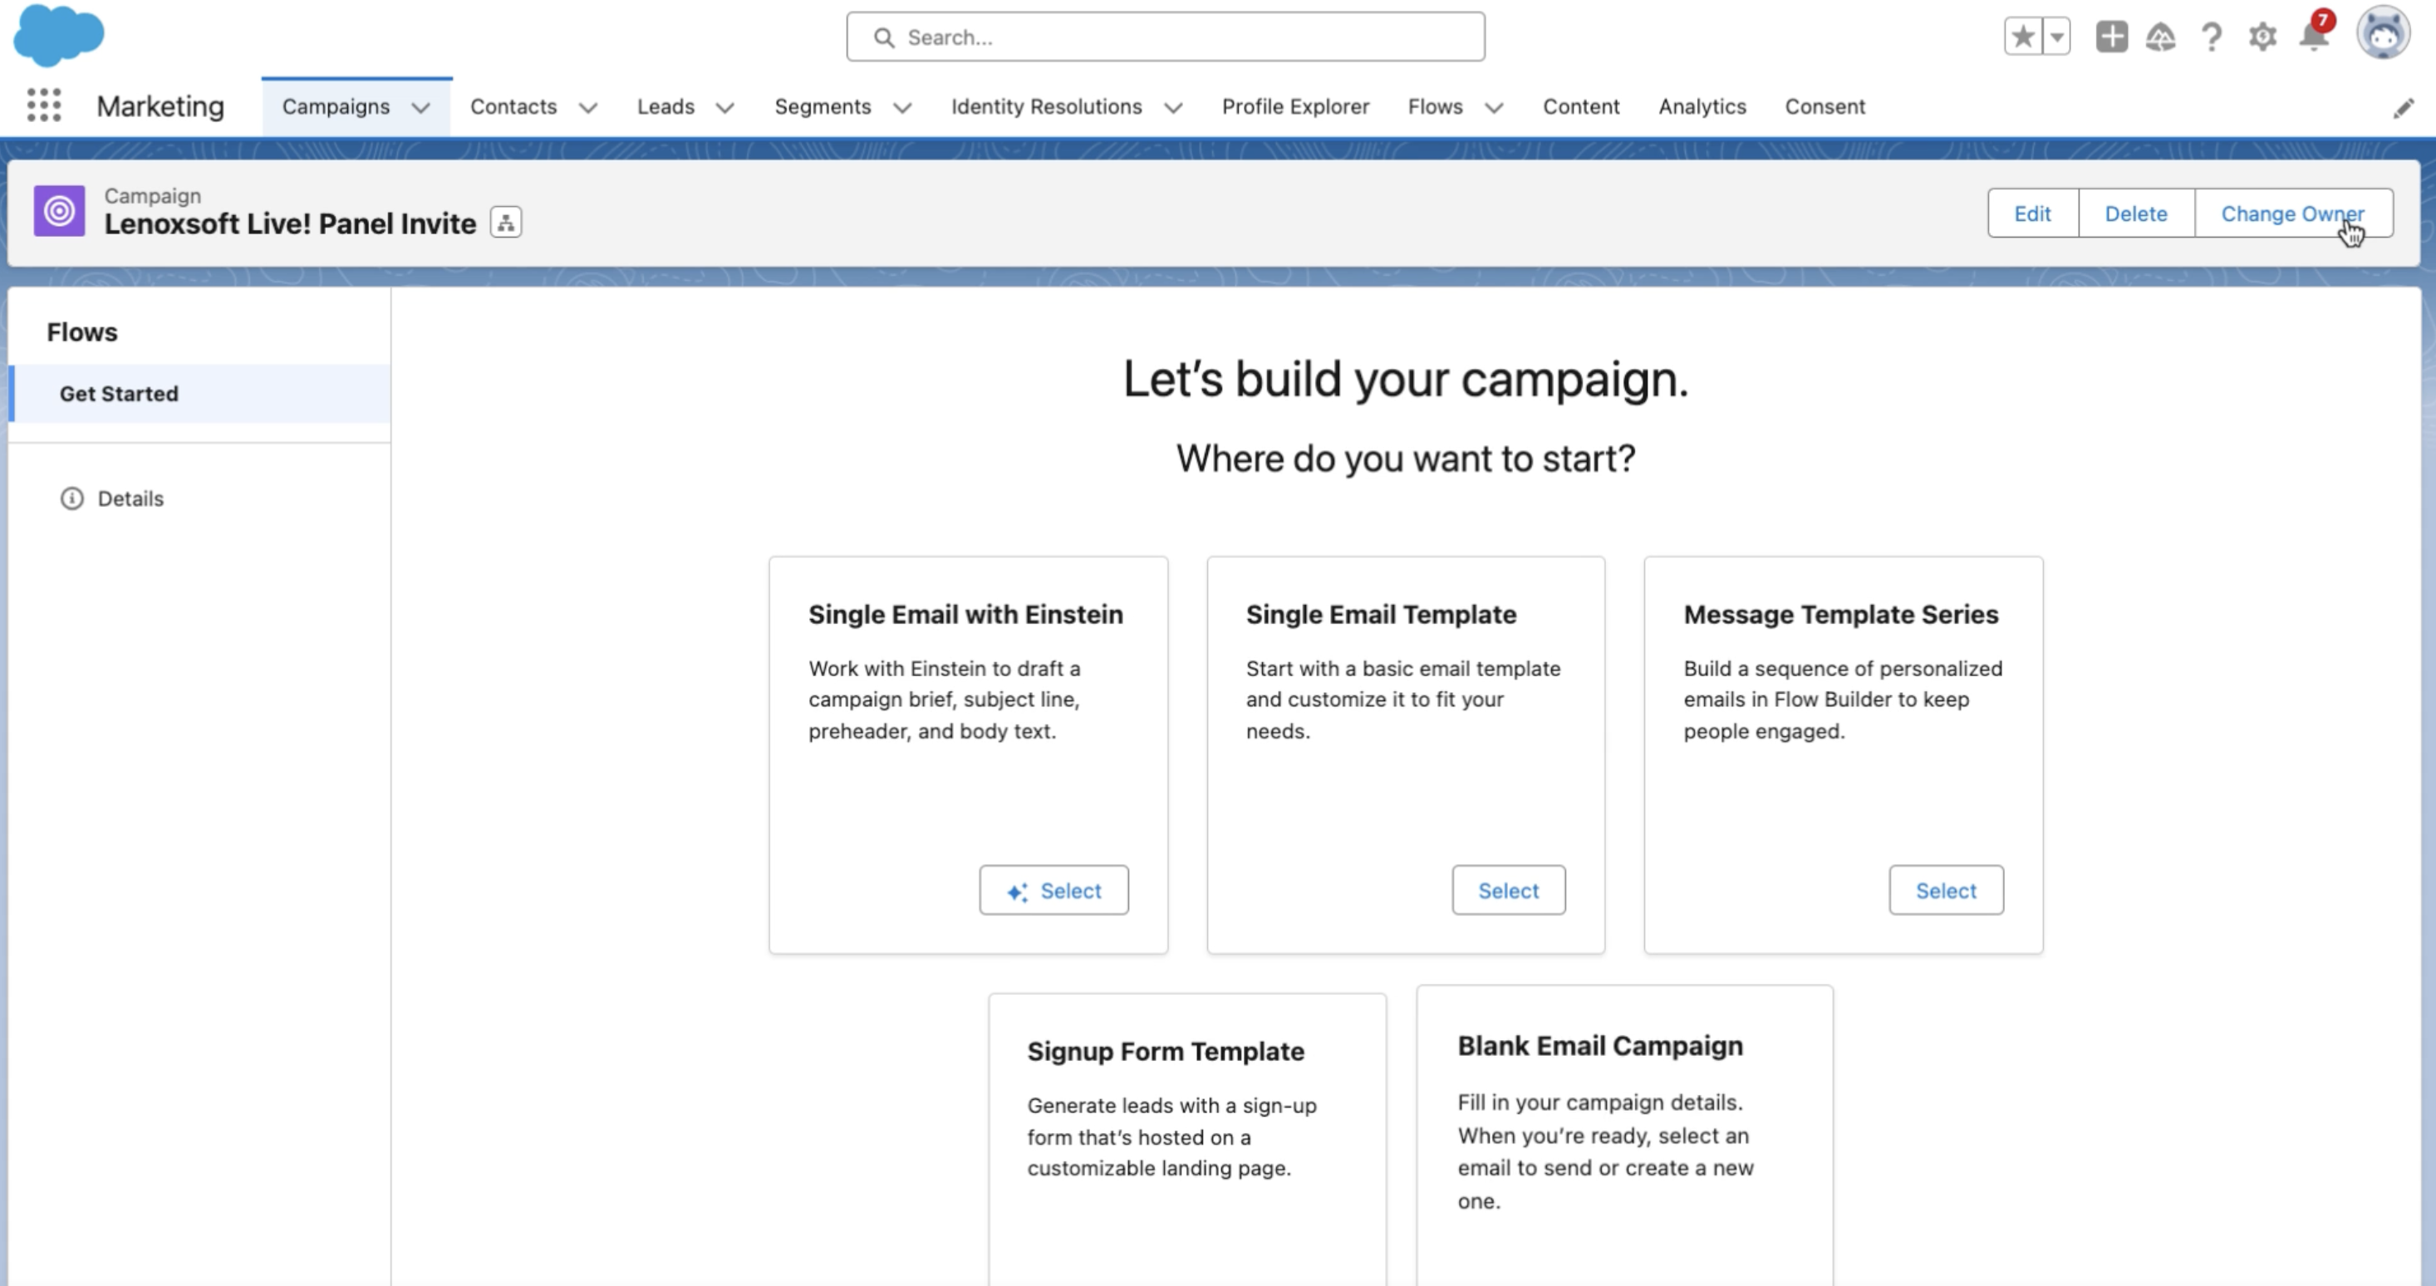Select Single Email with Einstein option
This screenshot has width=2436, height=1286.
1053,890
